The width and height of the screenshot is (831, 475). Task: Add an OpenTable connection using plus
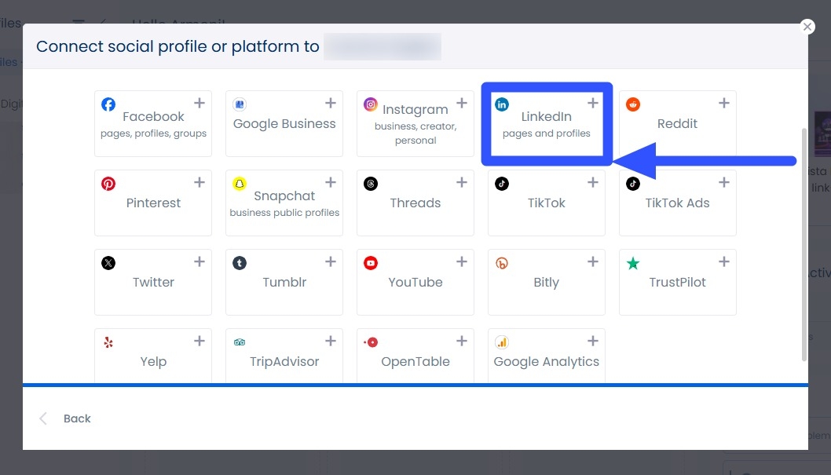point(462,341)
